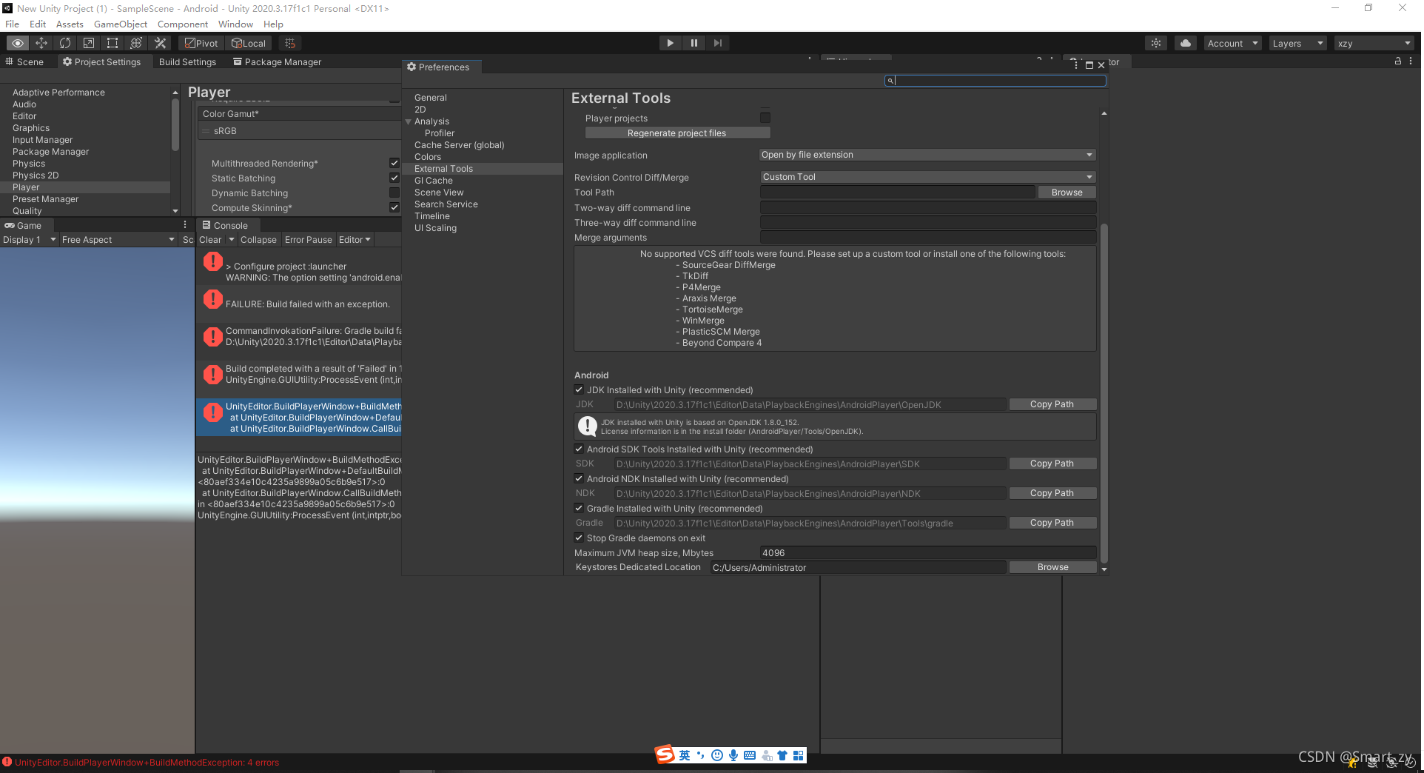1424x773 pixels.
Task: Open the Window menu
Action: click(235, 24)
